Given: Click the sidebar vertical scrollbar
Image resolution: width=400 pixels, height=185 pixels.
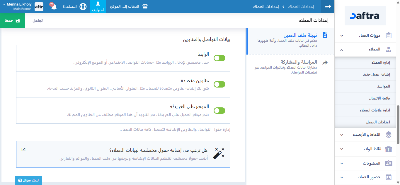Looking at the screenshot, I should [x=398, y=125].
